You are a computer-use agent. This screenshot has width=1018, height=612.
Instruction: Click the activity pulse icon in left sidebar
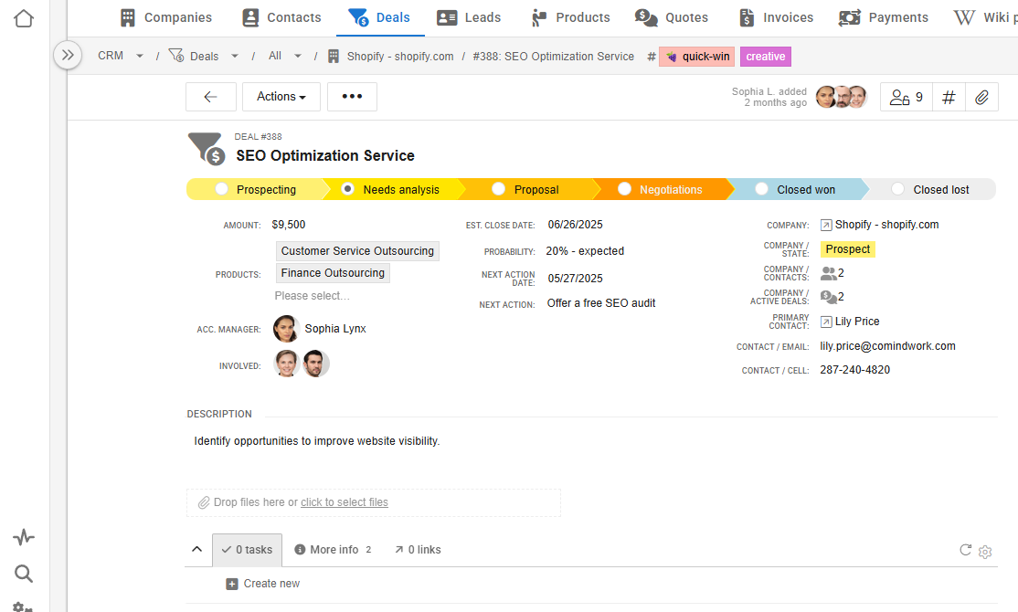coord(23,536)
